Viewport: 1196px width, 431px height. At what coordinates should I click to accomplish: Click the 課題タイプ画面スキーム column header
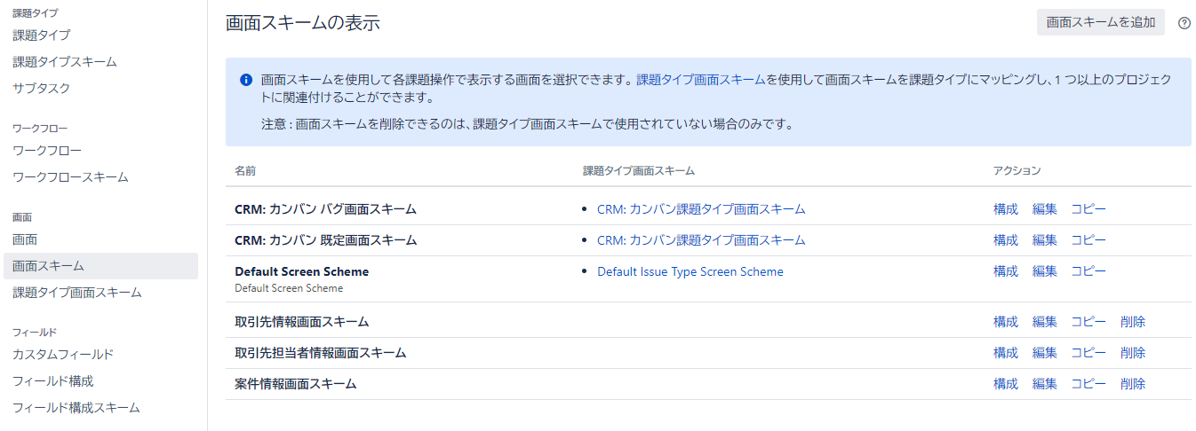click(639, 170)
